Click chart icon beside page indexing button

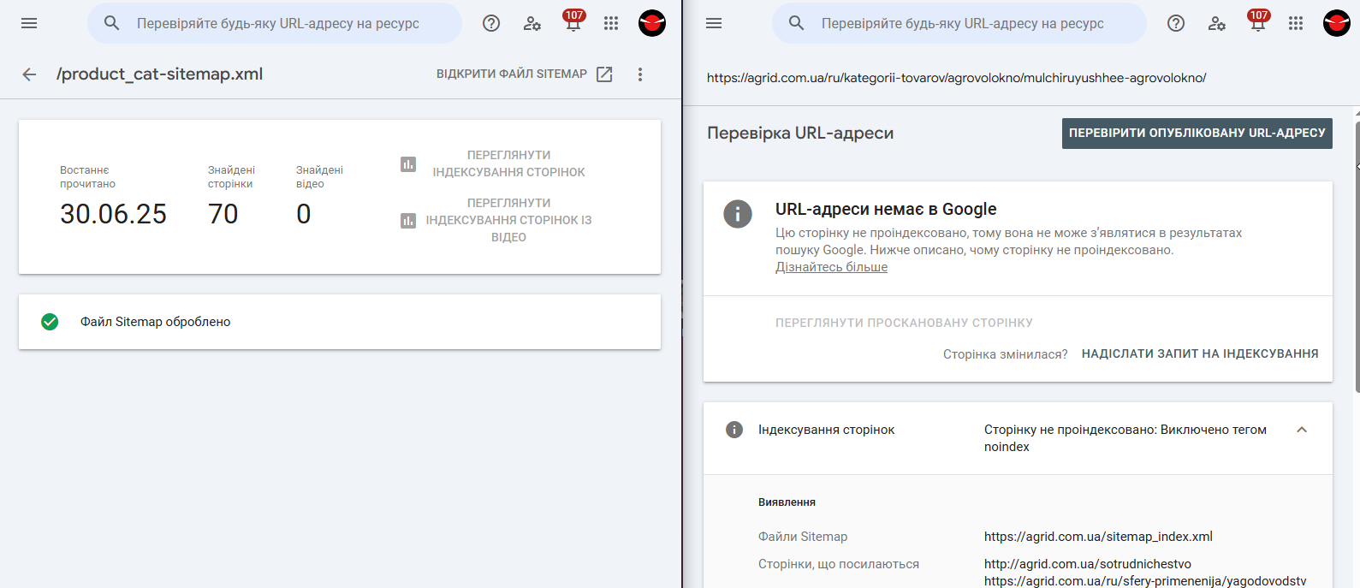coord(408,163)
